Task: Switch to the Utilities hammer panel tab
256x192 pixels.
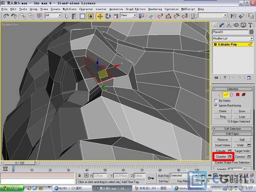Action: click(x=250, y=25)
